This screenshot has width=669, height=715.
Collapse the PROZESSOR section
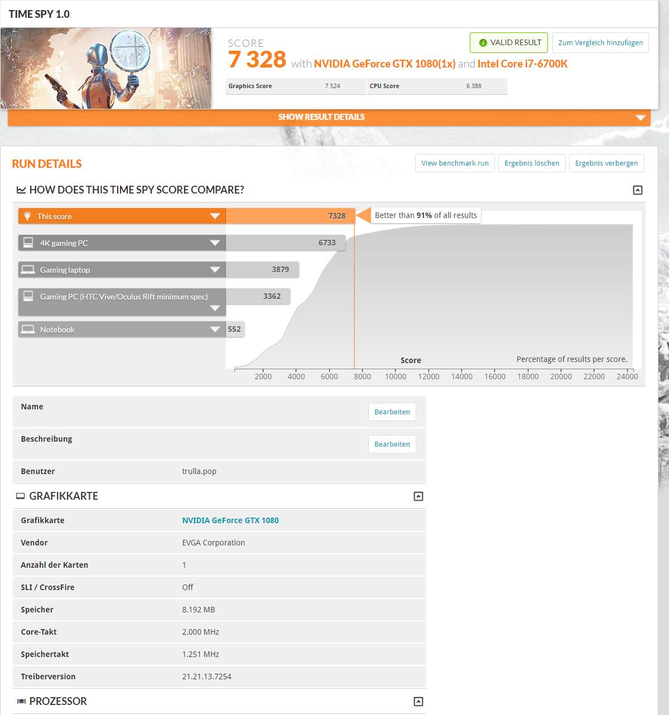418,702
